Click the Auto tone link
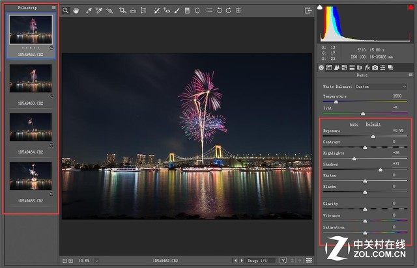 coord(354,124)
